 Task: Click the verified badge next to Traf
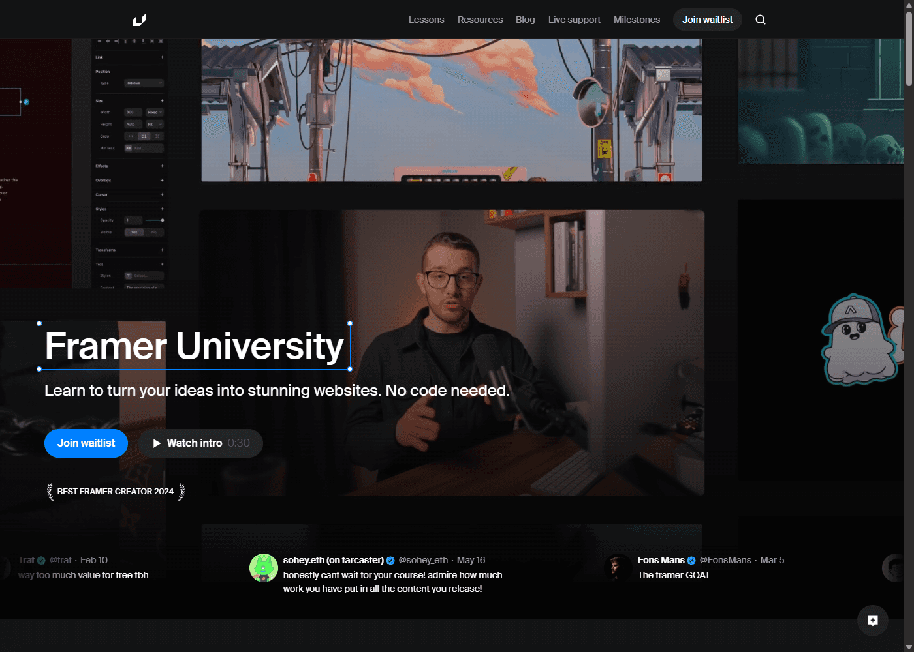(x=41, y=561)
